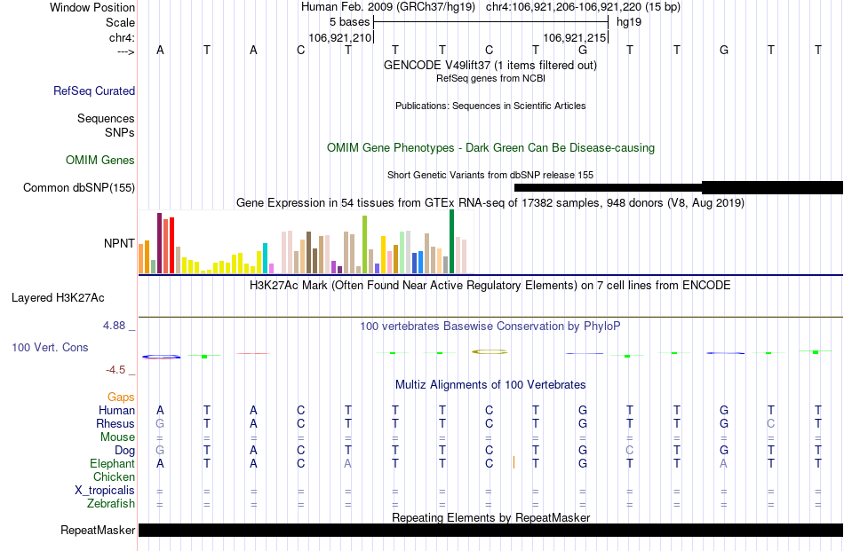Select the Elephant species label
The height and width of the screenshot is (551, 844).
pyautogui.click(x=113, y=463)
